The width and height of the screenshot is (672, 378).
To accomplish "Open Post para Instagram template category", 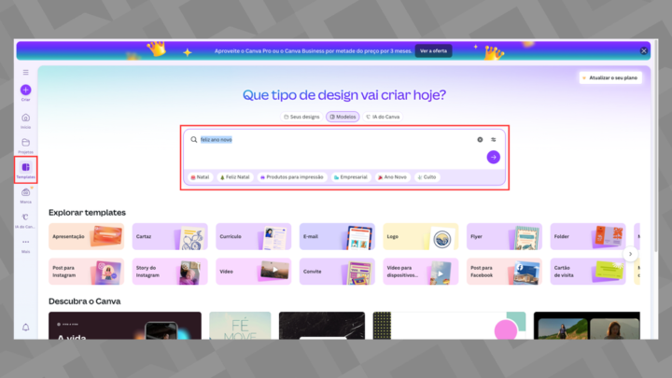I will [x=87, y=272].
